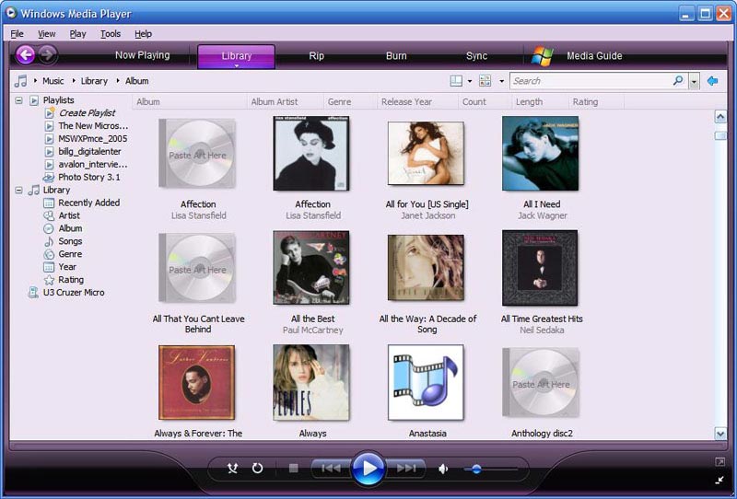737x499 pixels.
Task: Expand the Music breadcrumb arrow
Action: [35, 81]
